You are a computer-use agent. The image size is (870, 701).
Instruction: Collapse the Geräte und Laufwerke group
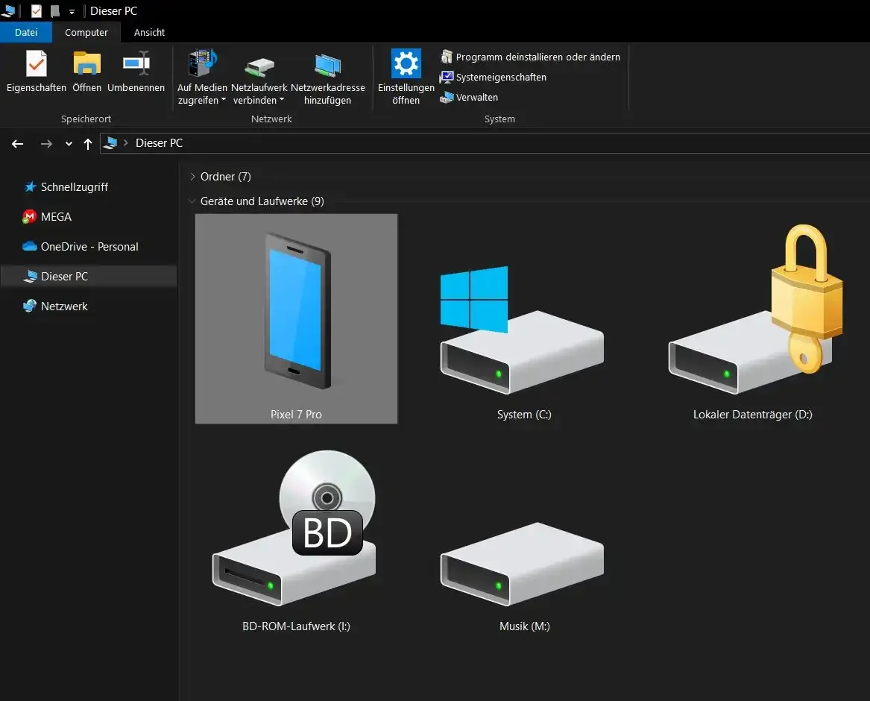193,201
